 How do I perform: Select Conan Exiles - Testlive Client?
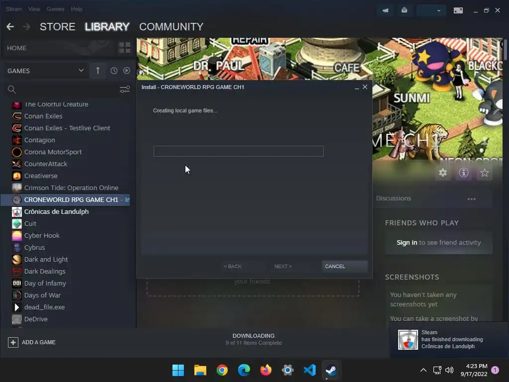pos(67,128)
